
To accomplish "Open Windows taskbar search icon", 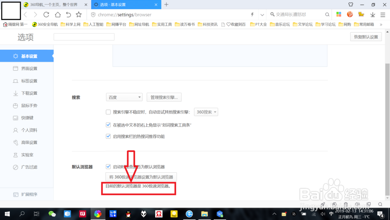I will [x=22, y=214].
